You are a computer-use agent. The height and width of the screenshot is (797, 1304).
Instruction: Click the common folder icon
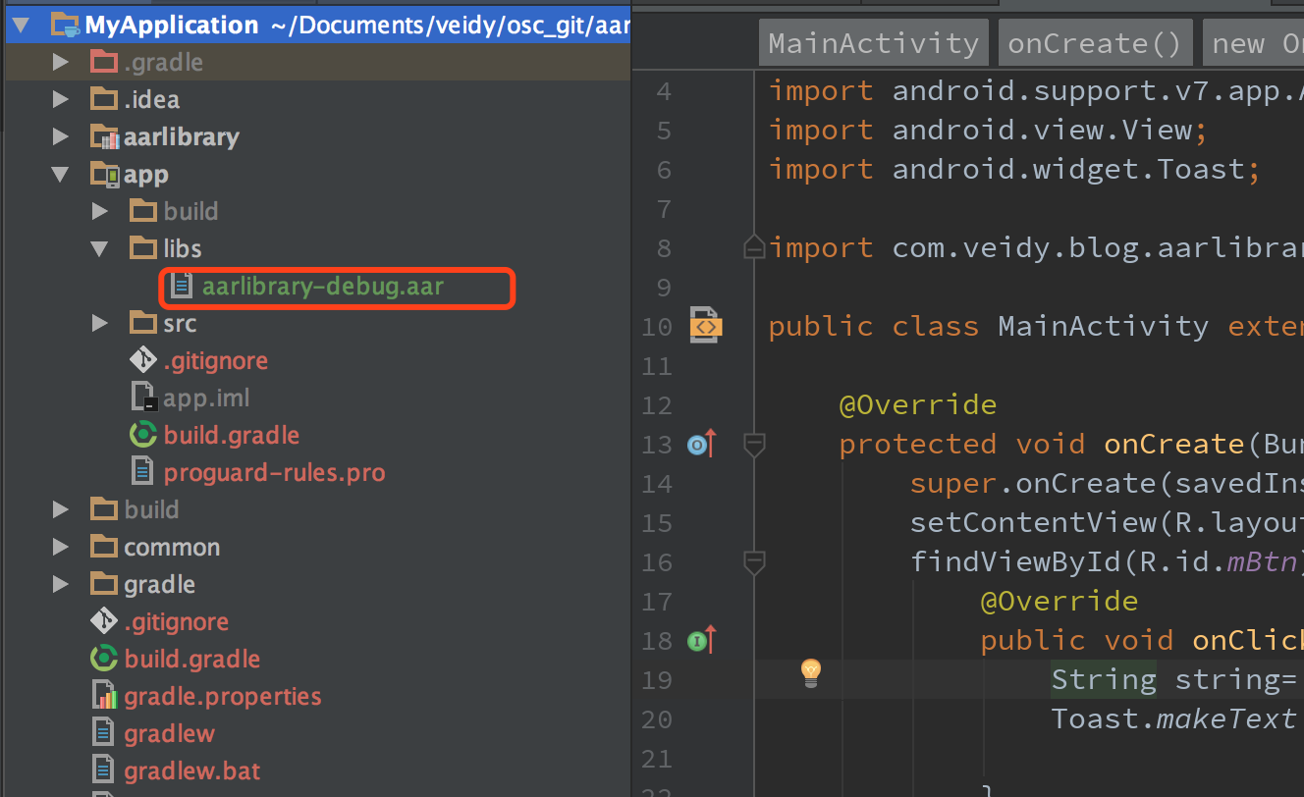pos(103,548)
